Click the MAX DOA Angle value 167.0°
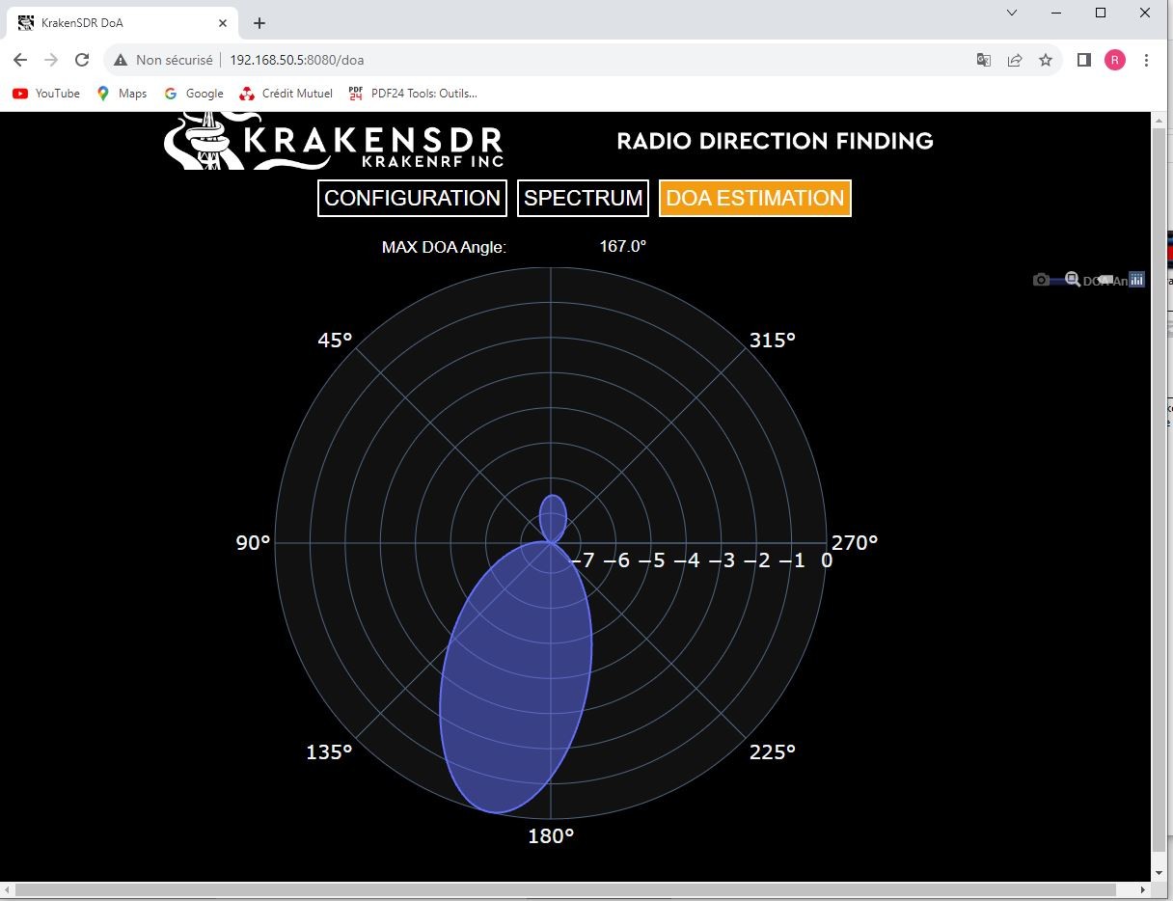Screen dimensions: 1173x901 (x=623, y=246)
